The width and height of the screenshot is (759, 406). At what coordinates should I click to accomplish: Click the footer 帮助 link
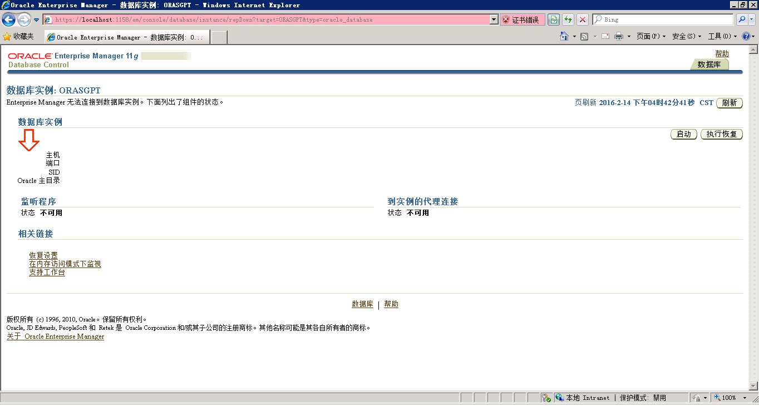[391, 304]
